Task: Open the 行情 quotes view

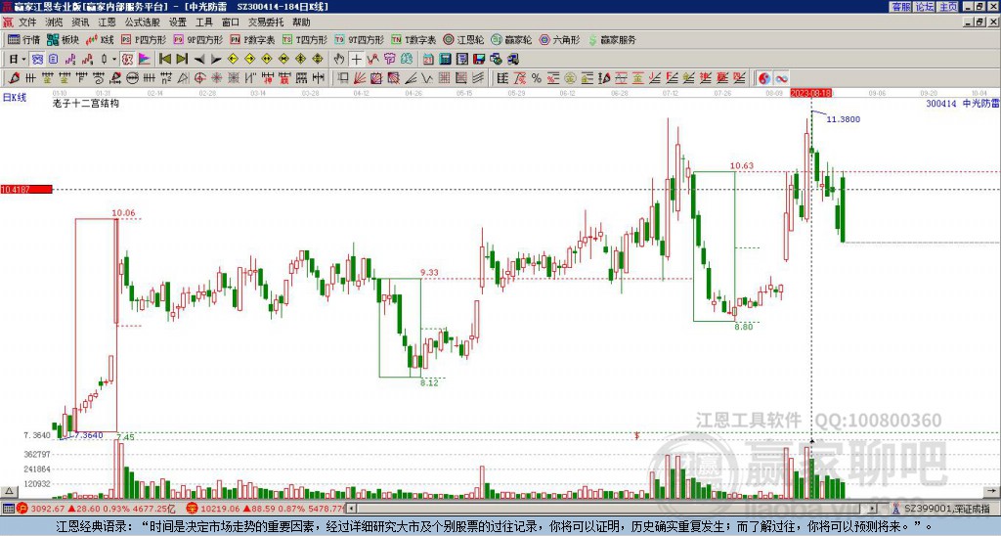Action: 24,39
